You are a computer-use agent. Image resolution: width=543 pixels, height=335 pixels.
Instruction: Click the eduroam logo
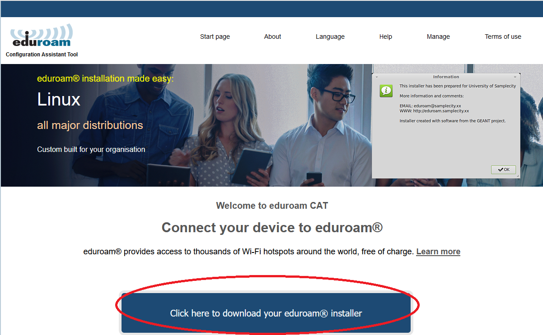point(41,36)
